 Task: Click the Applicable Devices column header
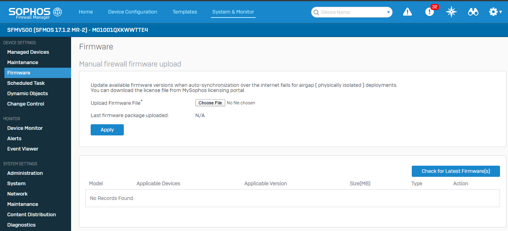tap(158, 184)
